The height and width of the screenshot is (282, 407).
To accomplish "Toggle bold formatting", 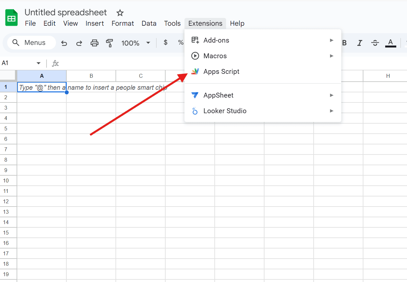I will (x=345, y=43).
